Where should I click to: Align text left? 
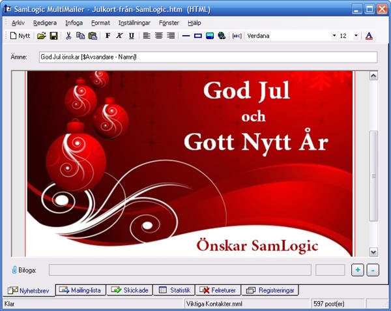tap(147, 36)
